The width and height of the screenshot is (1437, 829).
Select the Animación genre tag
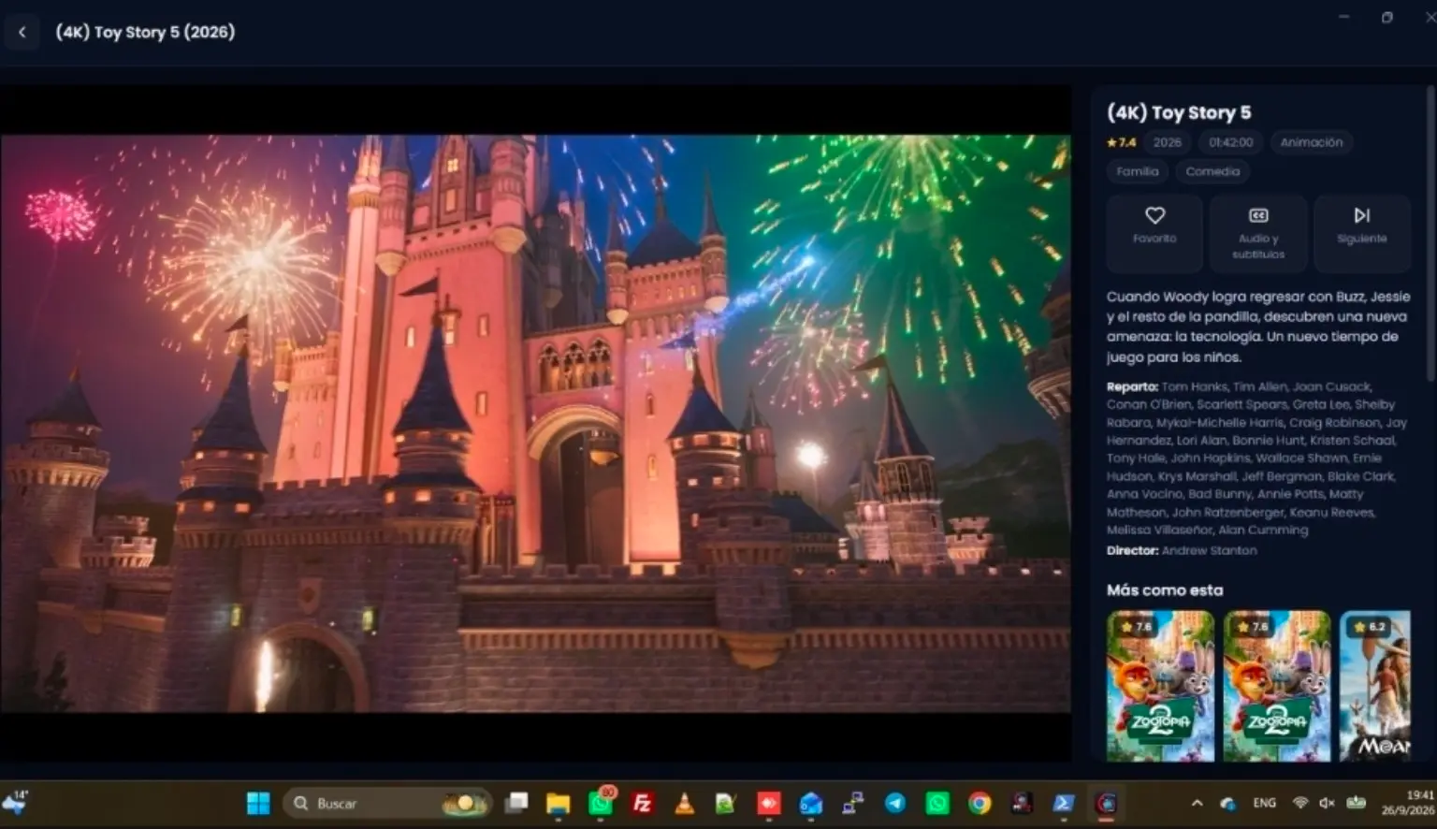1311,142
